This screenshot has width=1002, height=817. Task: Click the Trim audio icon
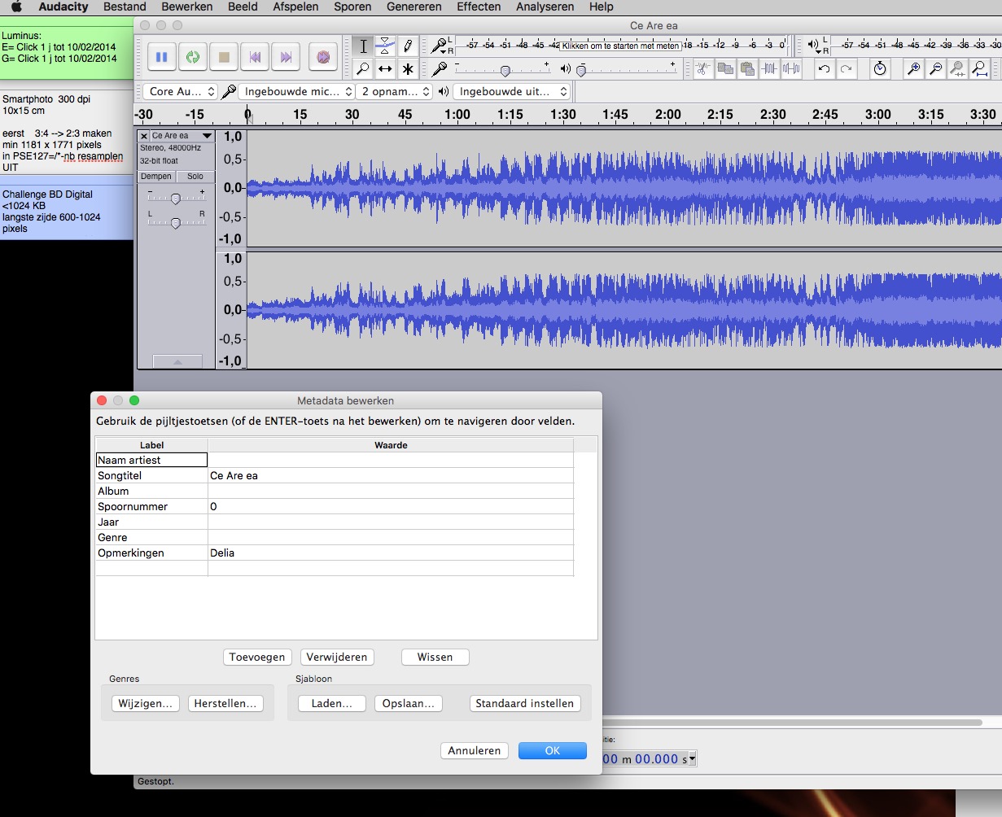(703, 69)
